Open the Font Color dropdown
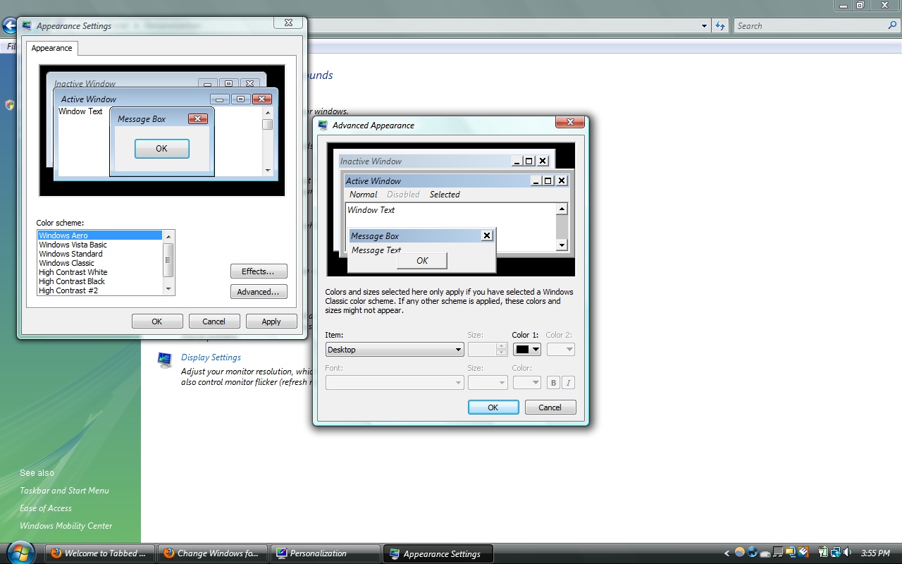The width and height of the screenshot is (902, 564). click(526, 383)
